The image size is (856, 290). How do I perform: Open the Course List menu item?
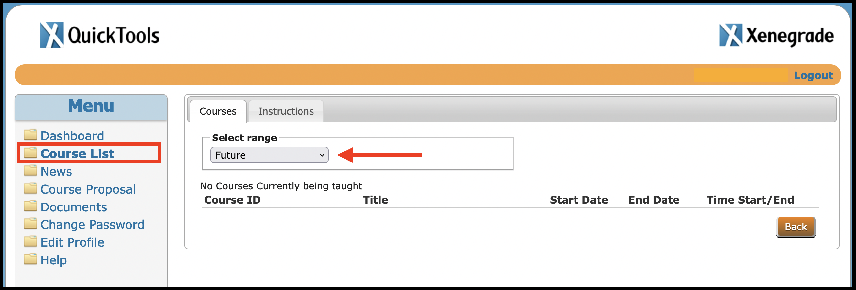[x=77, y=153]
